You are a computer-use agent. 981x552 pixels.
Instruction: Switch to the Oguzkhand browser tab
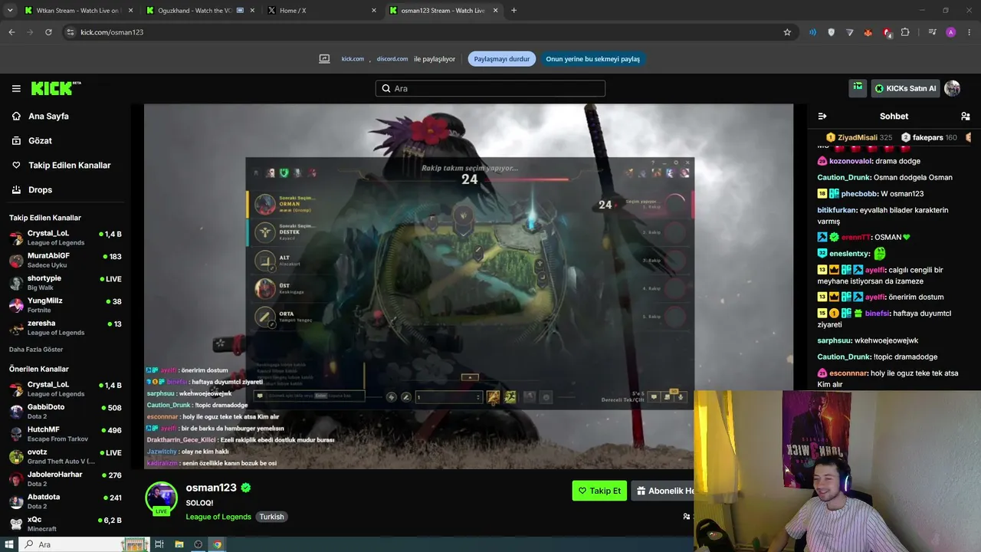[x=200, y=11]
